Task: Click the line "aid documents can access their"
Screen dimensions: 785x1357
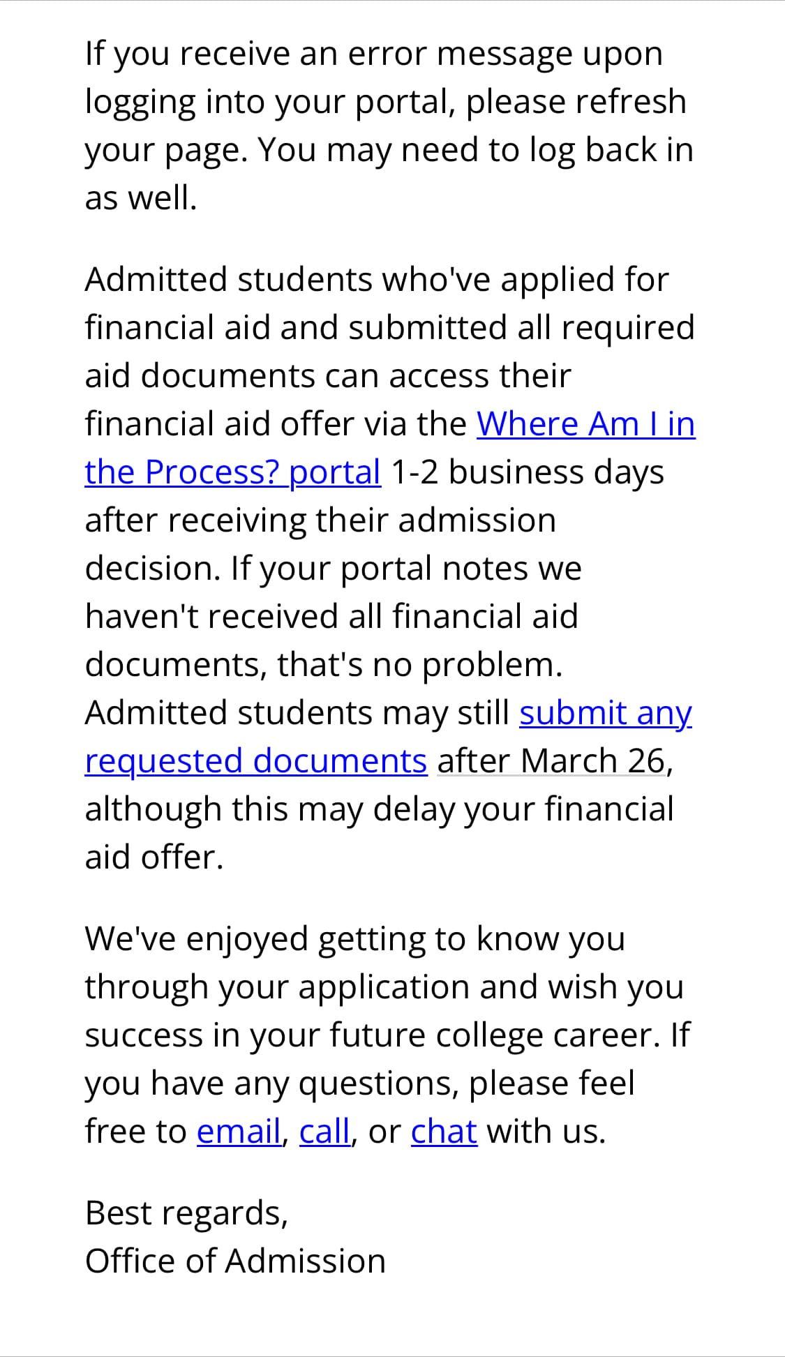Action: coord(328,376)
